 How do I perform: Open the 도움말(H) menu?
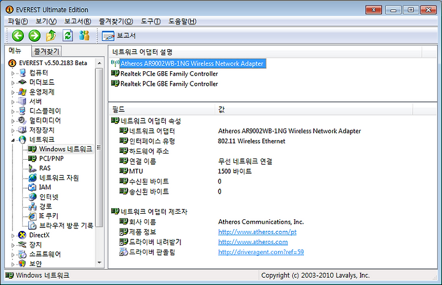(x=182, y=21)
